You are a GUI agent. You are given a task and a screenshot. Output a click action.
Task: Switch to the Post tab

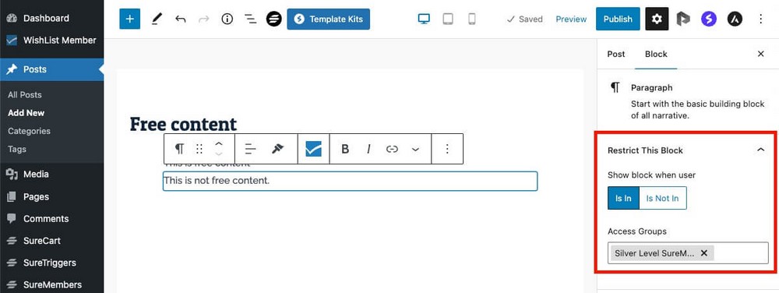[x=616, y=54]
